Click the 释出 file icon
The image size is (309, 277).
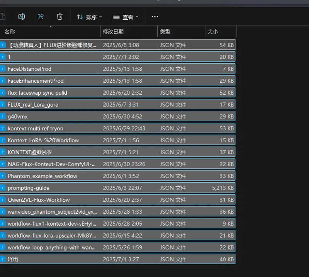(3, 259)
